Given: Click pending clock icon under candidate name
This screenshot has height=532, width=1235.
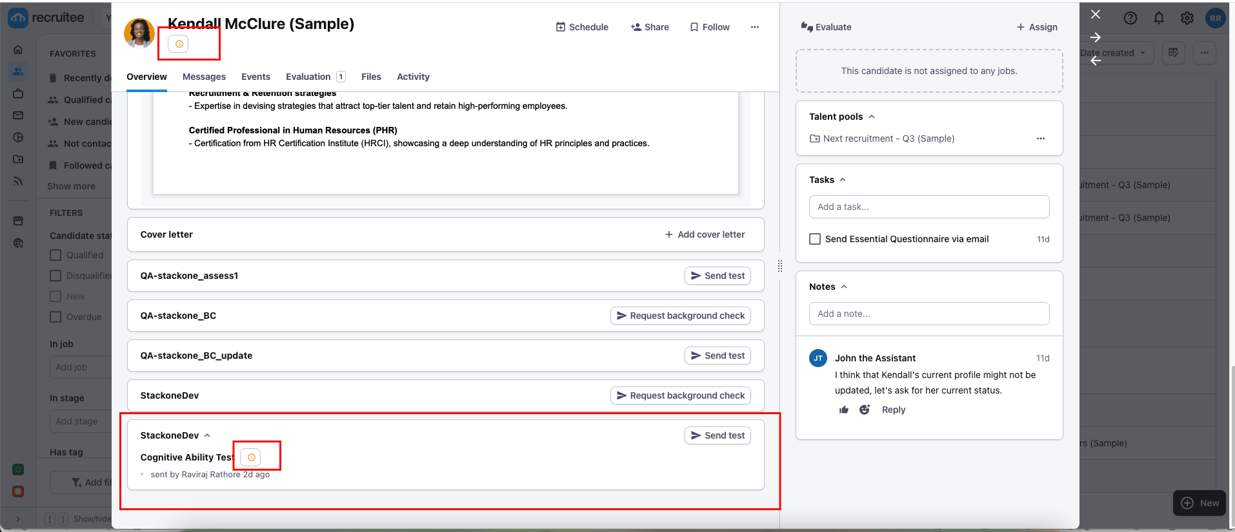Looking at the screenshot, I should pyautogui.click(x=179, y=44).
